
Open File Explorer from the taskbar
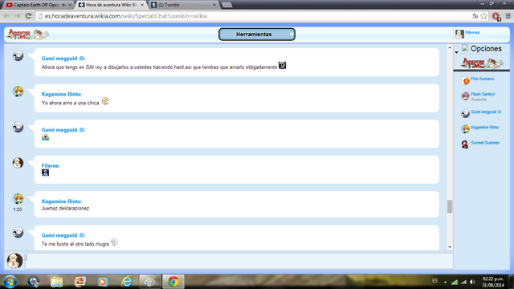[57, 282]
